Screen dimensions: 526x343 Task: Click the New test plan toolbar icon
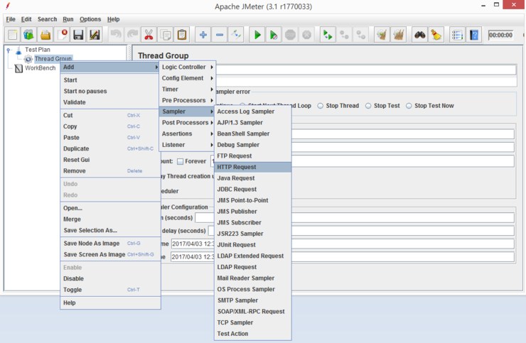pyautogui.click(x=12, y=35)
